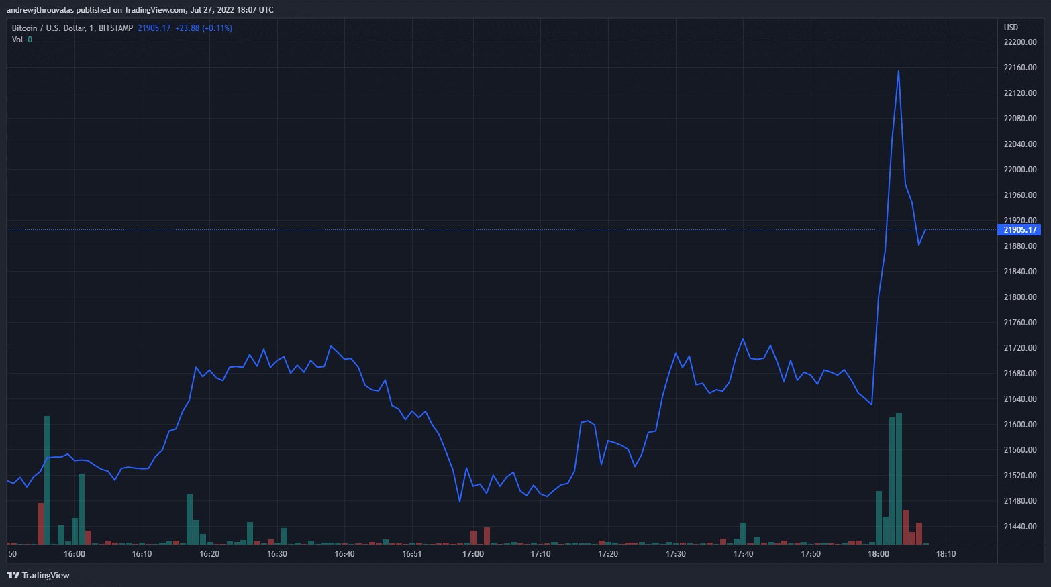1051x587 pixels.
Task: Click the 16:51 time axis label
Action: tap(412, 554)
